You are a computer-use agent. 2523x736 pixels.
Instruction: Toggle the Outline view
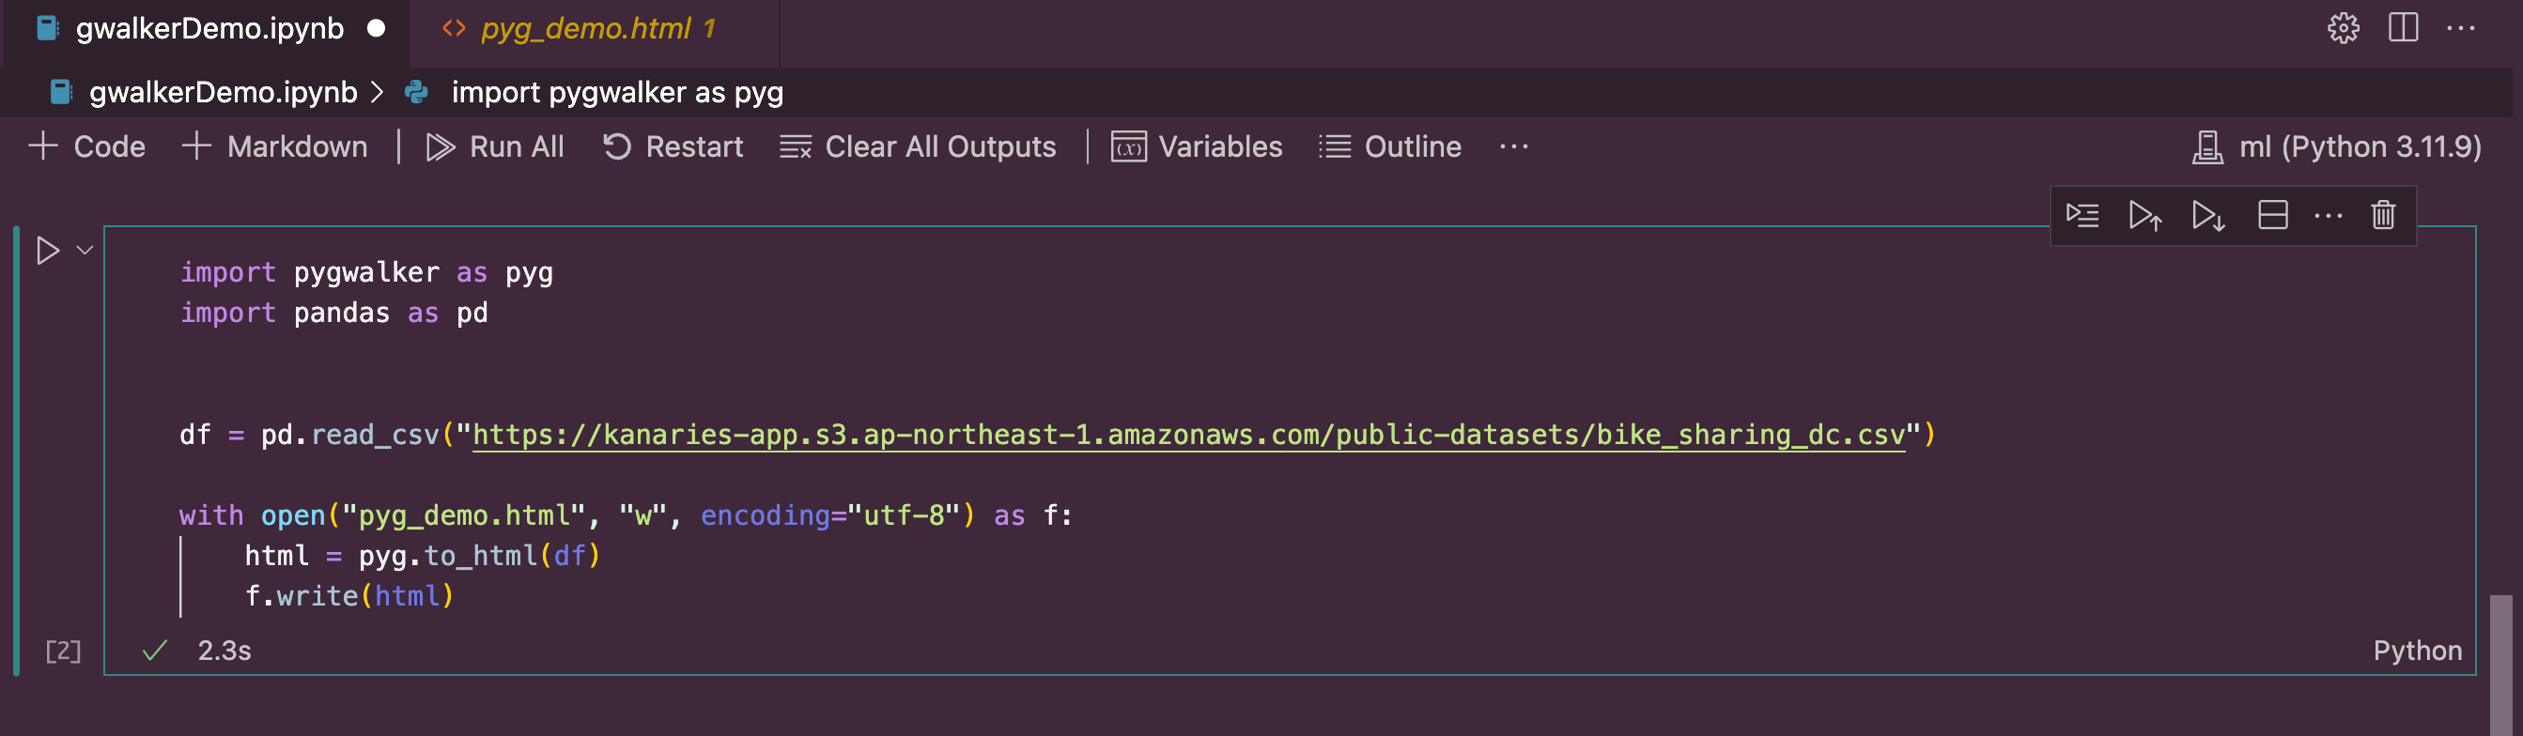[1390, 146]
